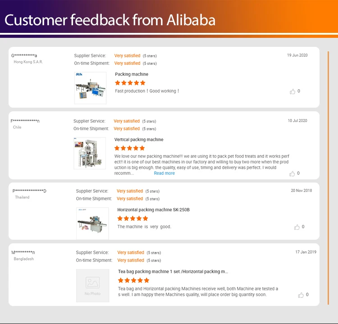Click the 10 Jul 2020 review date
This screenshot has height=324, width=338.
[297, 121]
